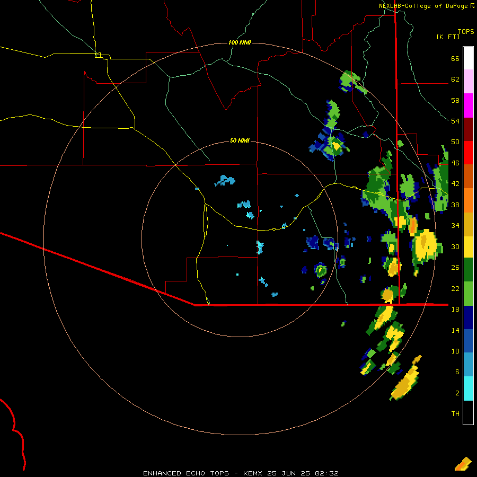The height and width of the screenshot is (477, 477).
Task: Select the navy blue legend swatch
Action: tap(468, 317)
